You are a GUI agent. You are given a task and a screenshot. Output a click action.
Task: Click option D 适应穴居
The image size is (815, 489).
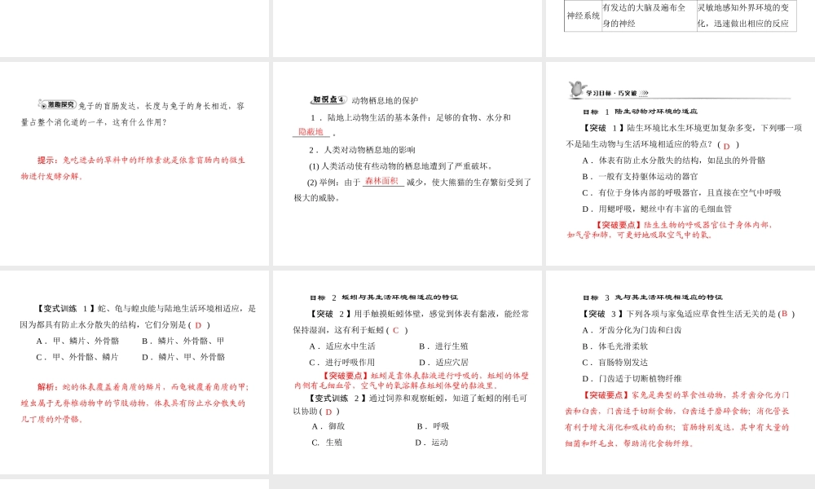[443, 362]
